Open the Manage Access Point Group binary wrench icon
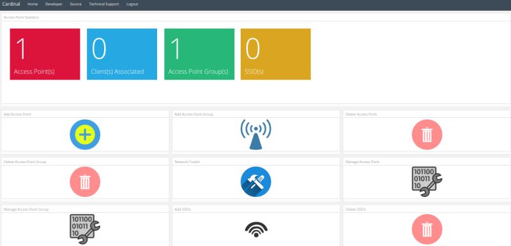 click(85, 229)
